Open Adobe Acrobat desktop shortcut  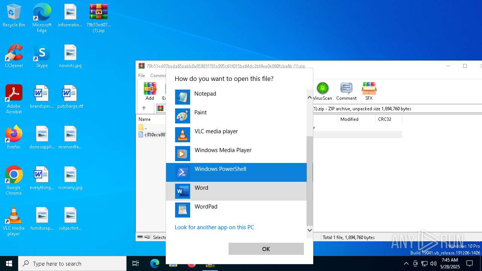pos(14,99)
